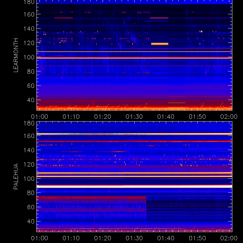Select the 140 frequency label on Learmonth plot
This screenshot has height=243, width=243.
(x=29, y=29)
